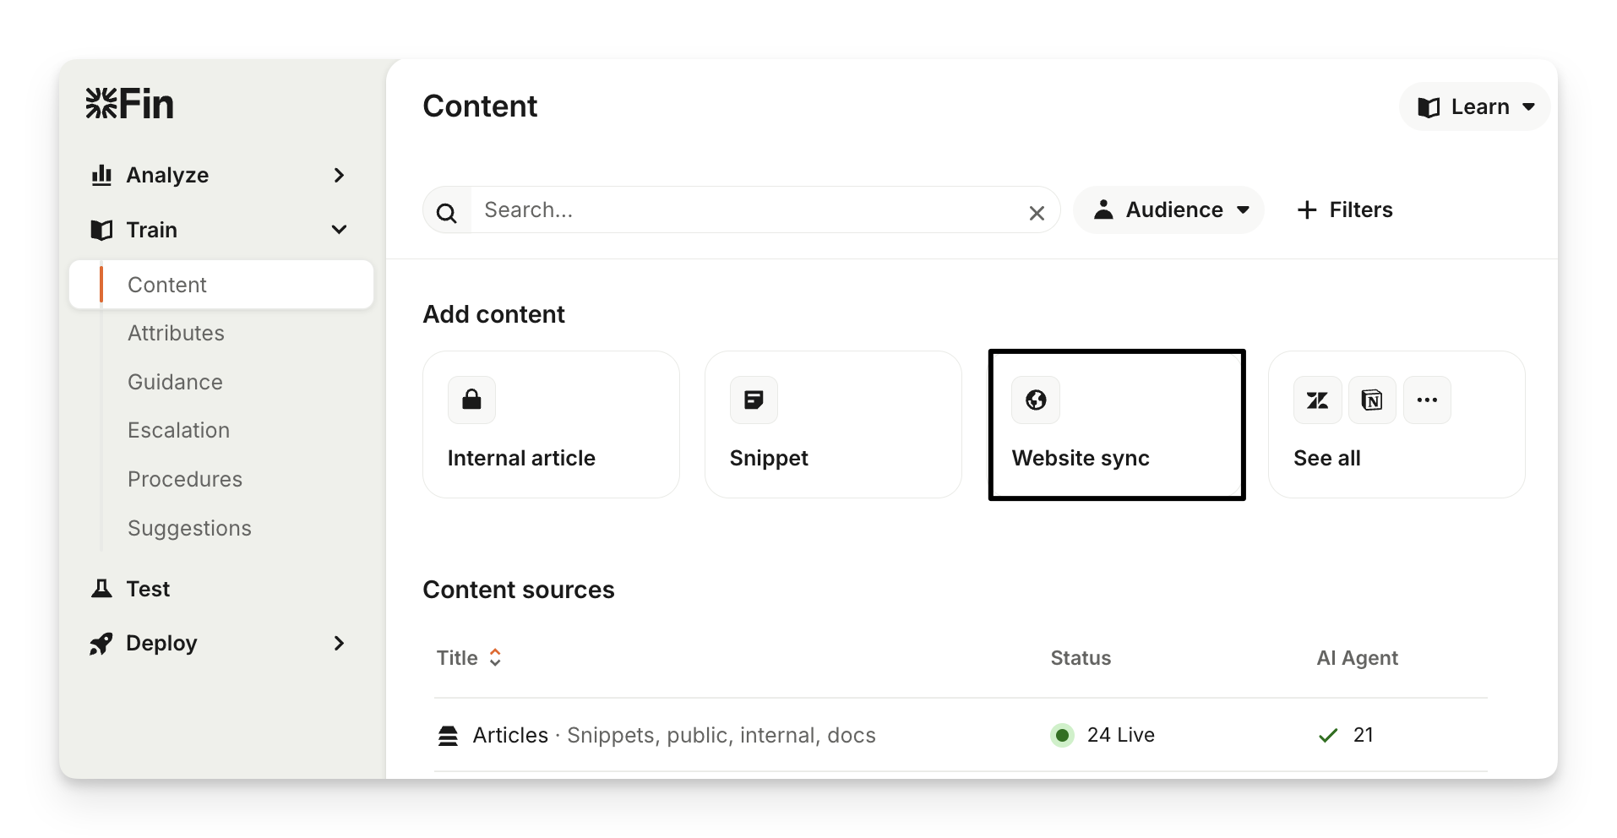Select the Notion integration icon
The height and width of the screenshot is (838, 1617).
click(1372, 400)
